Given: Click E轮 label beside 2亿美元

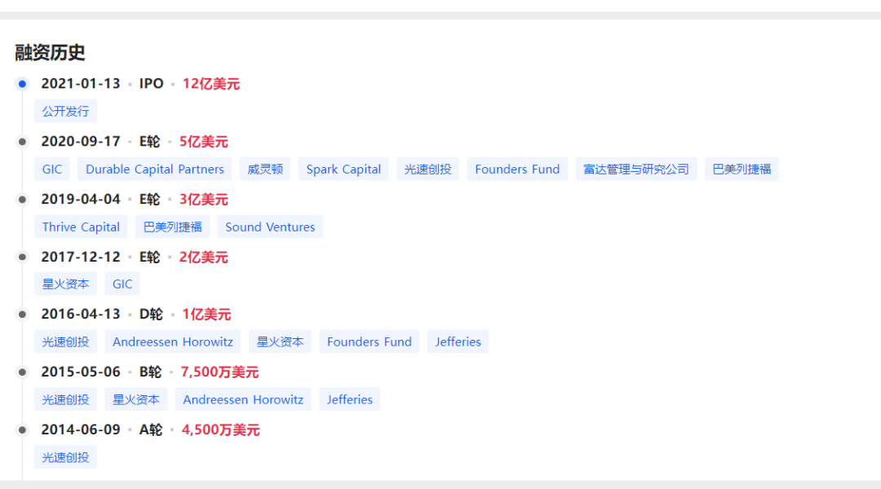Looking at the screenshot, I should (150, 257).
